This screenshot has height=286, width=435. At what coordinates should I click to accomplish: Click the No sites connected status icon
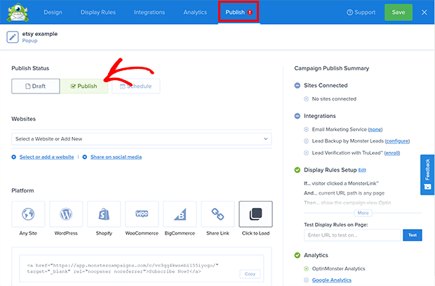(307, 99)
